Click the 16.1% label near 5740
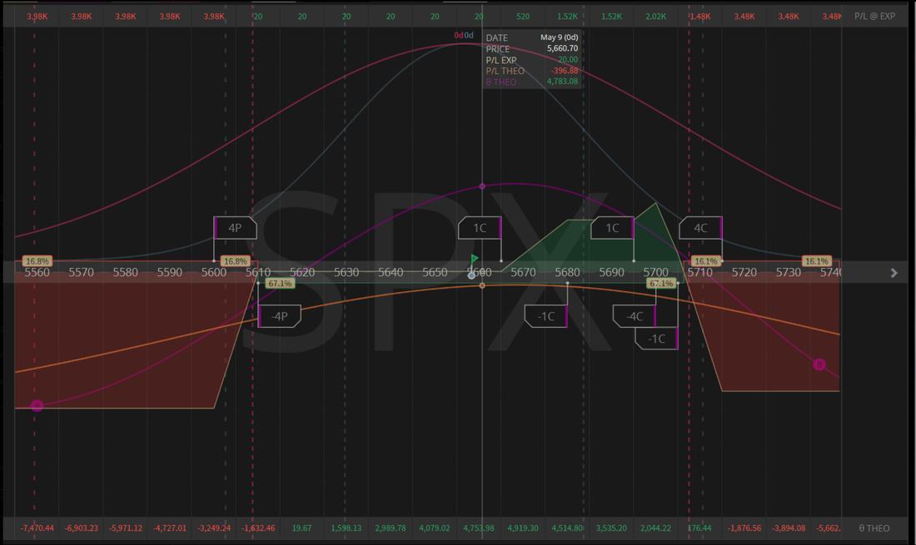The height and width of the screenshot is (545, 916). tap(816, 261)
